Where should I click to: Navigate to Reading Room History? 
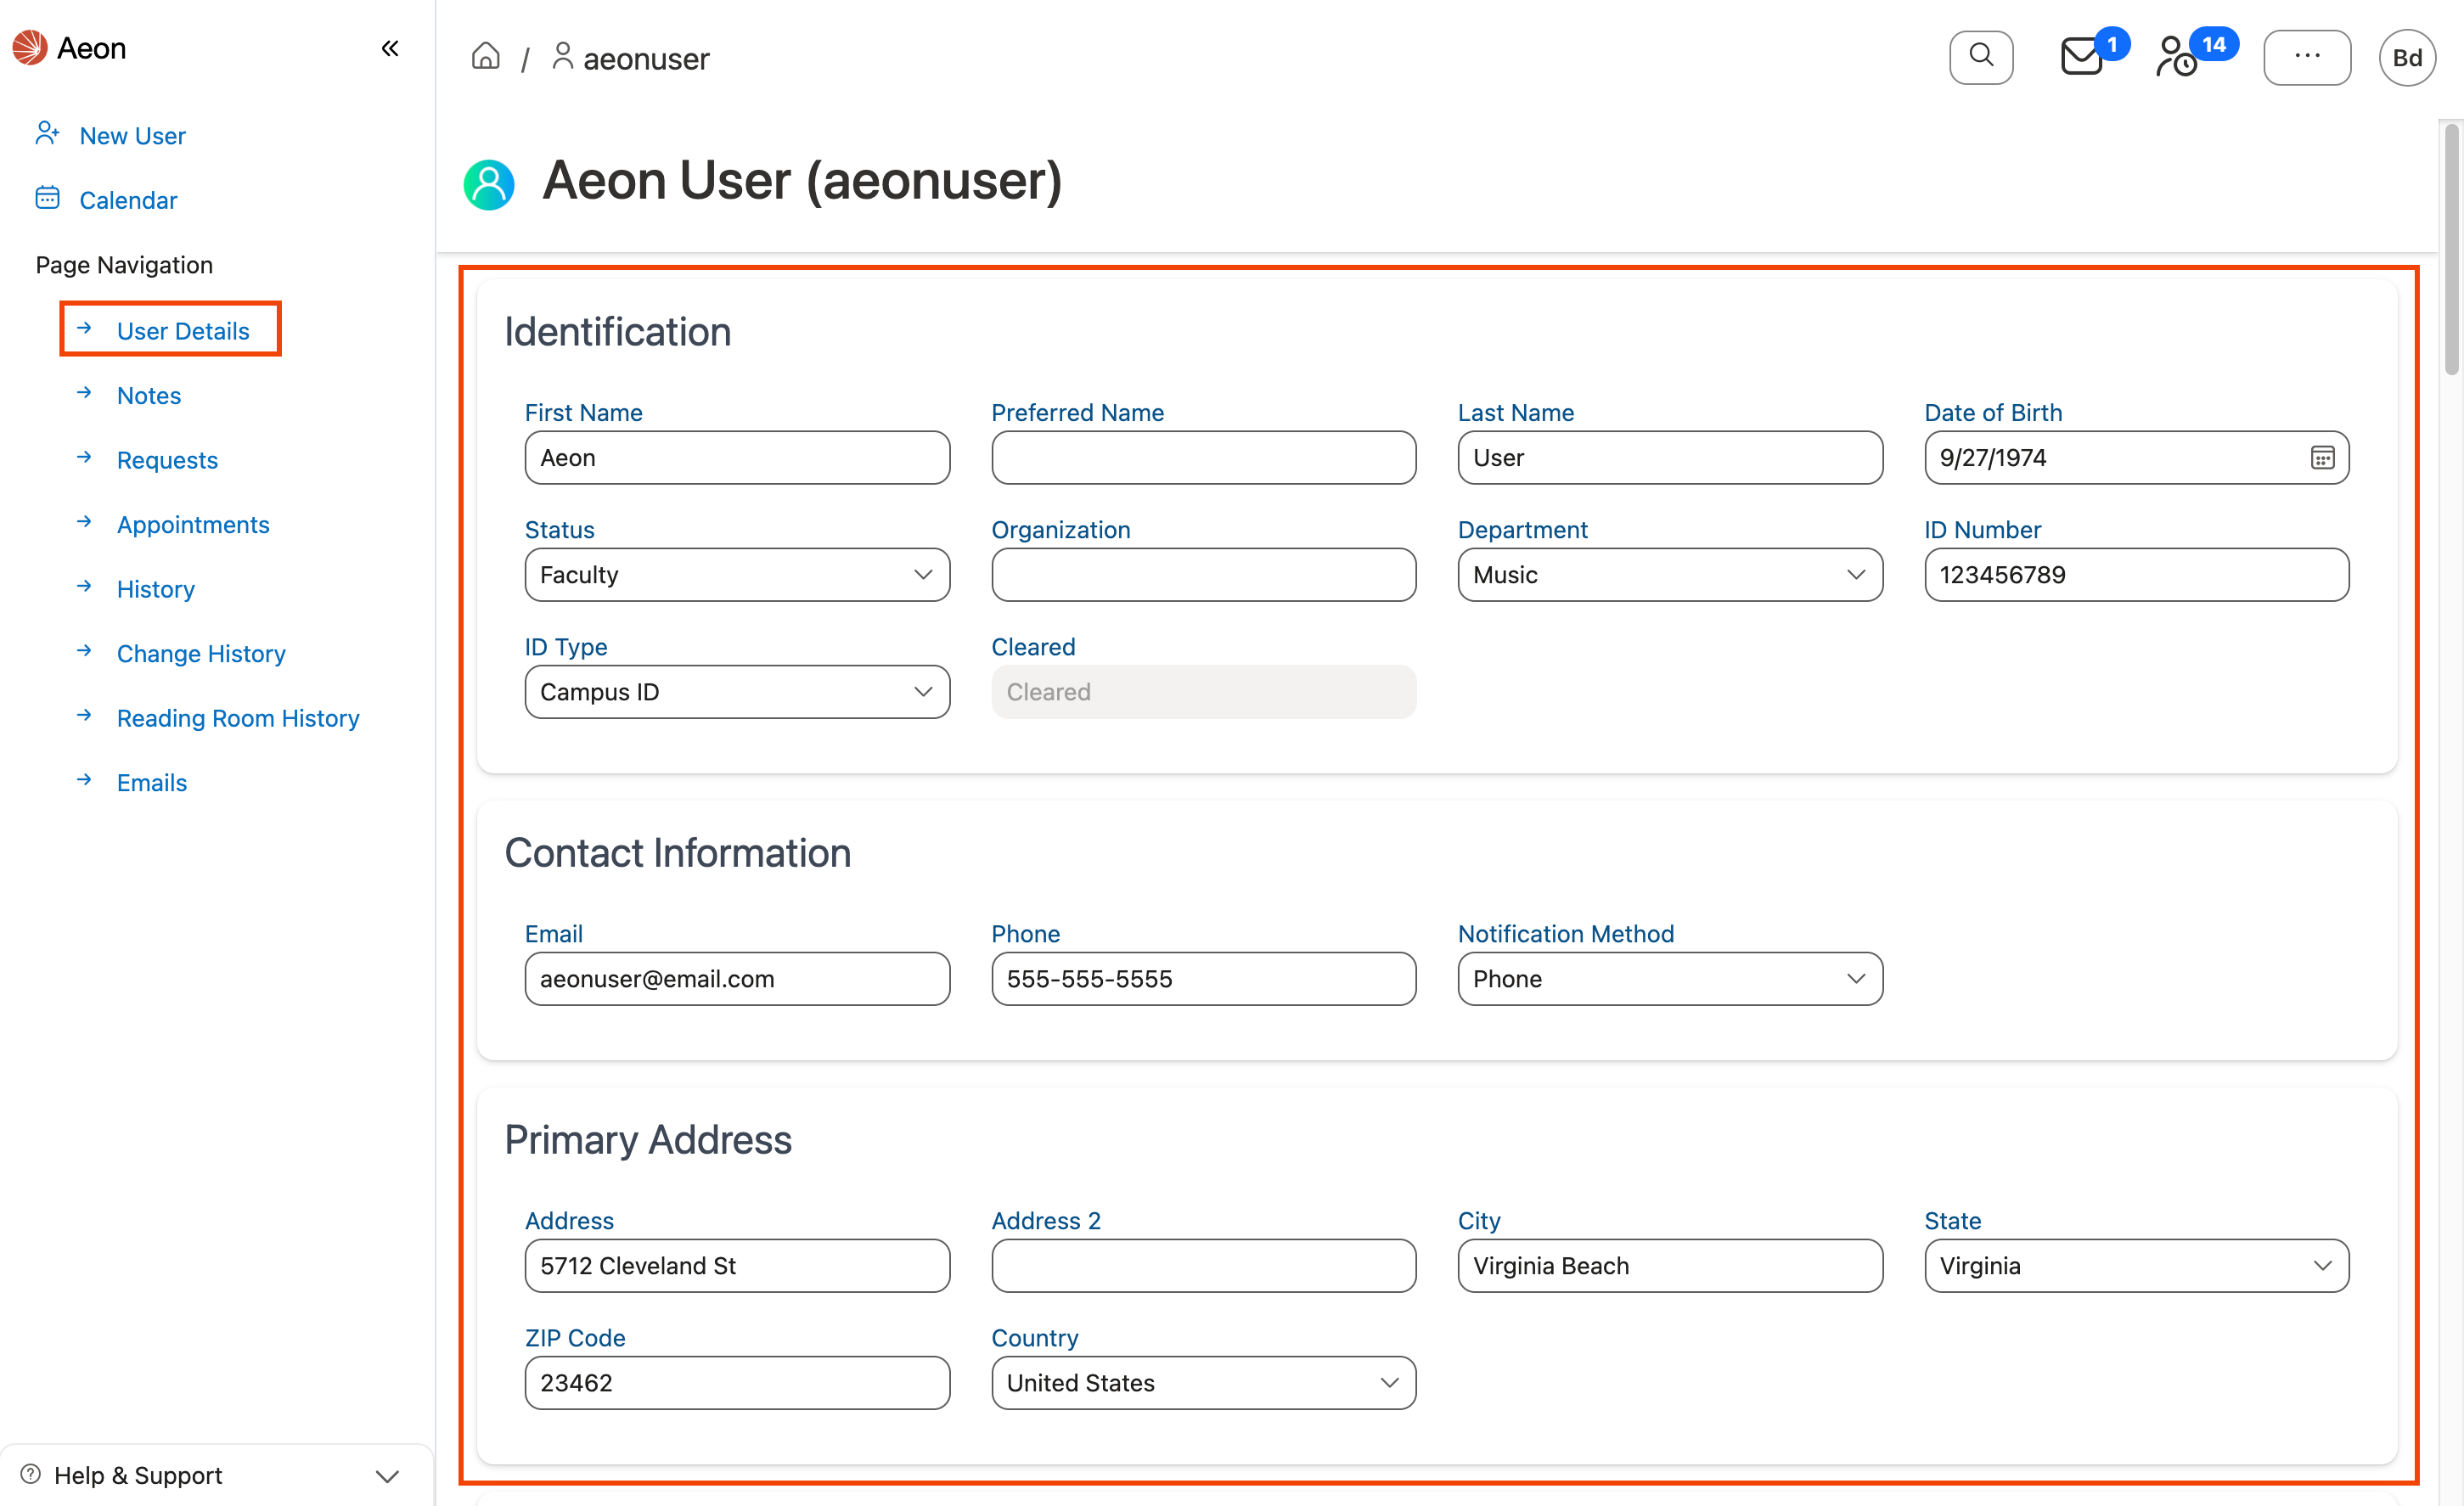point(237,718)
